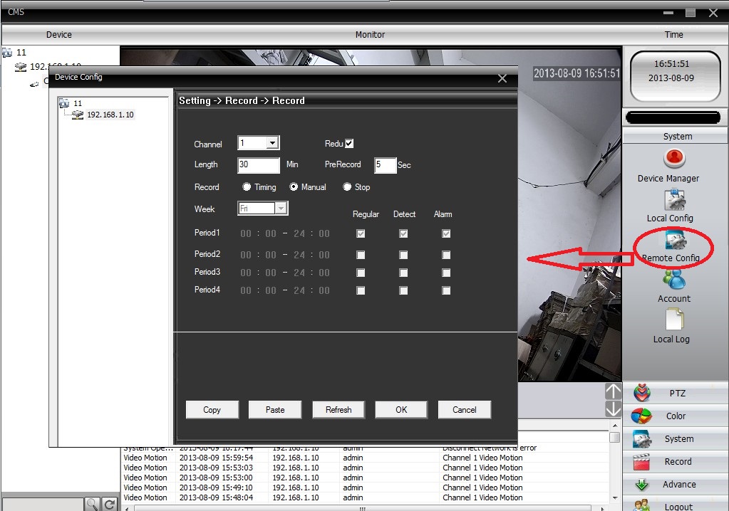Click the Refresh button
Image resolution: width=729 pixels, height=511 pixels.
[x=338, y=409]
